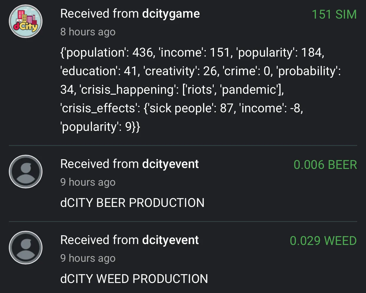Image resolution: width=366 pixels, height=293 pixels.
Task: Select the 'Received from' text of SIM transfer
Action: point(100,14)
